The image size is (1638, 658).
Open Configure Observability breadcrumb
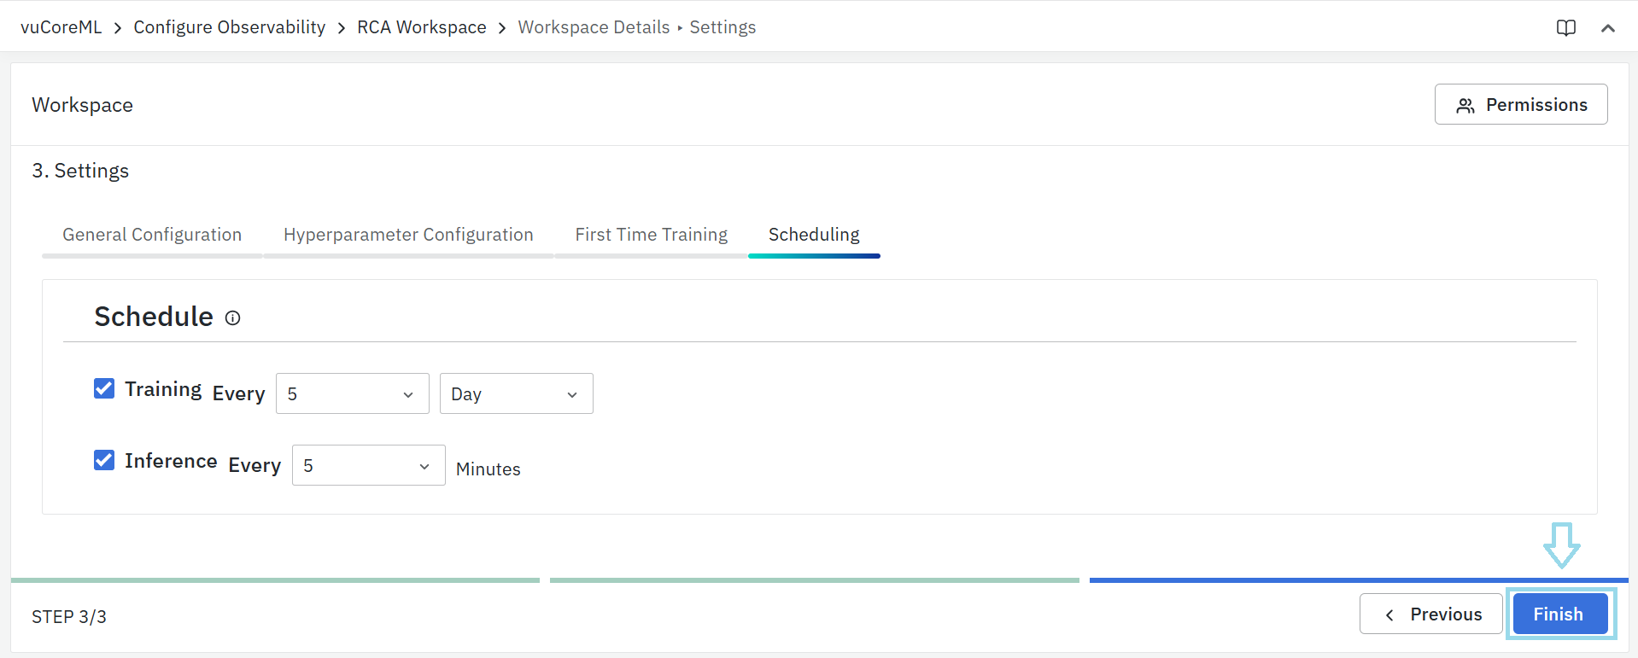[229, 27]
